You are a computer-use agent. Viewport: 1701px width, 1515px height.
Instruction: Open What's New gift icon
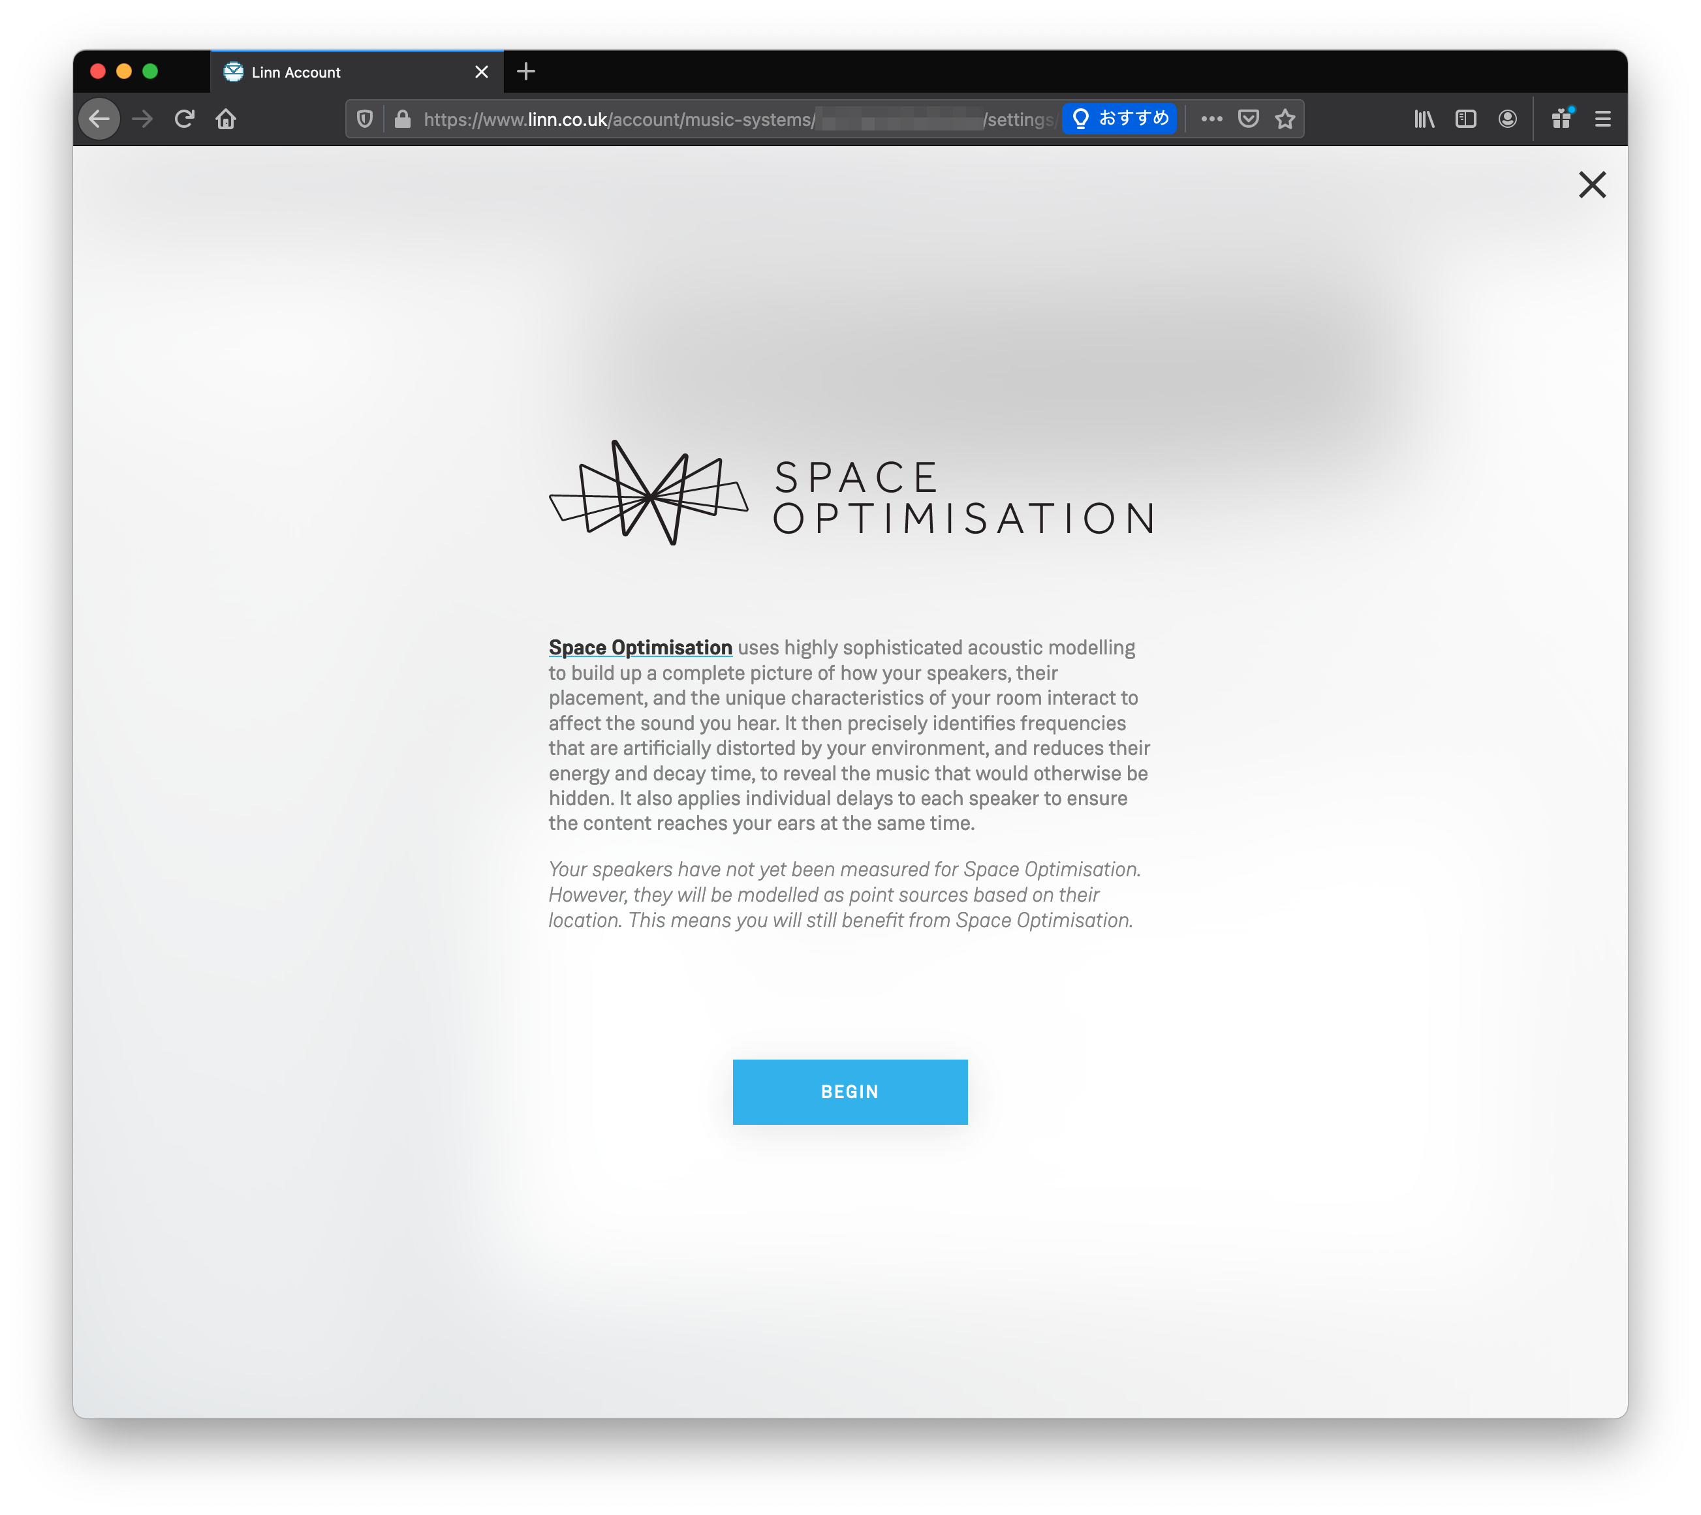(x=1561, y=119)
